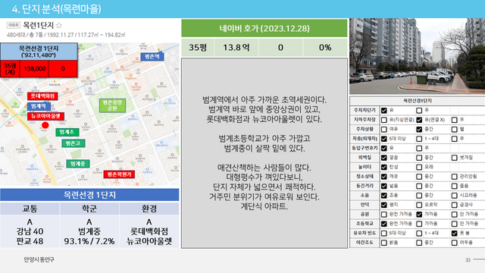Viewport: 485px width, 273px height.
Task: Click the 롯데백화점 red map label
Action: tap(42, 96)
